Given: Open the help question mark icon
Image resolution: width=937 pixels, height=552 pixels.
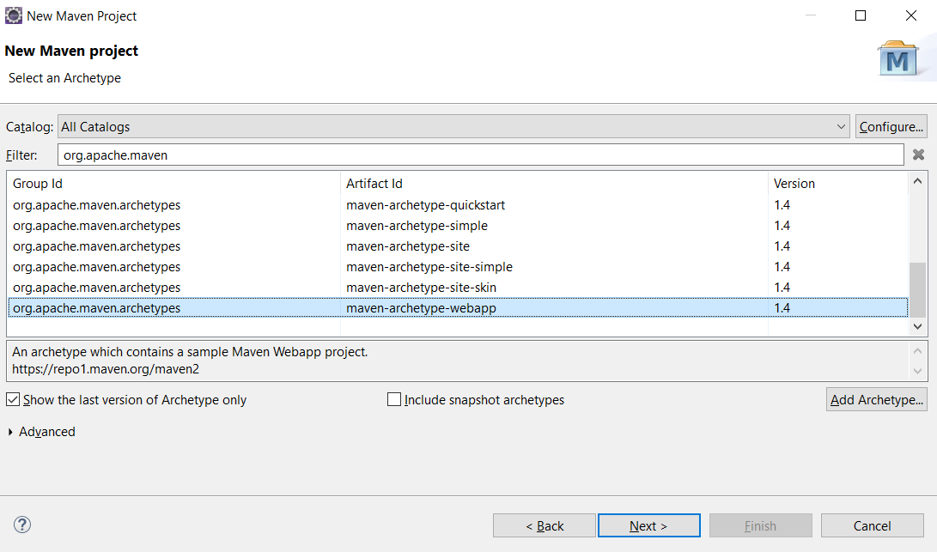Looking at the screenshot, I should coord(22,525).
